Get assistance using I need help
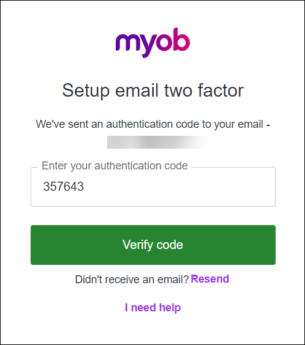 (x=153, y=307)
